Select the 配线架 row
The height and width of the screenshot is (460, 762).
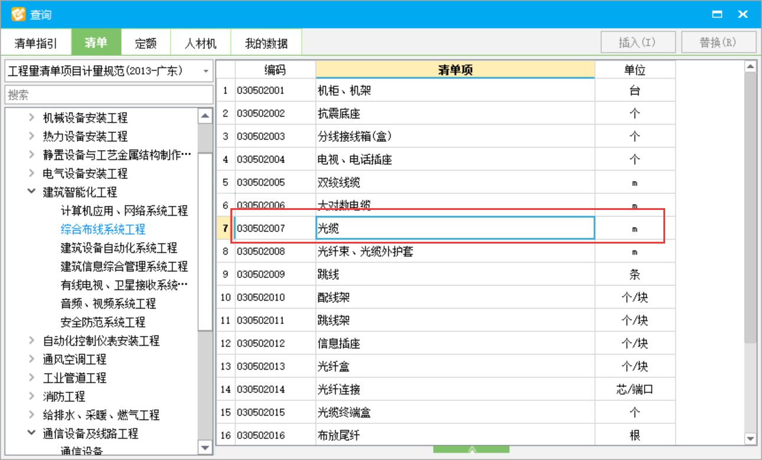point(446,297)
